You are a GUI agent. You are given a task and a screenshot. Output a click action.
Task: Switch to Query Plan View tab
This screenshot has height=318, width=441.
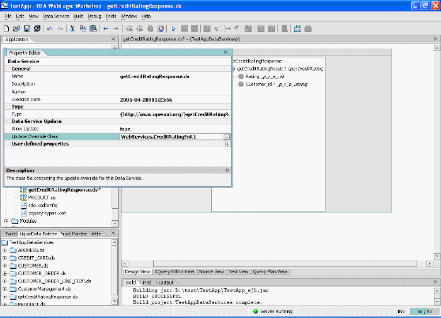(270, 272)
